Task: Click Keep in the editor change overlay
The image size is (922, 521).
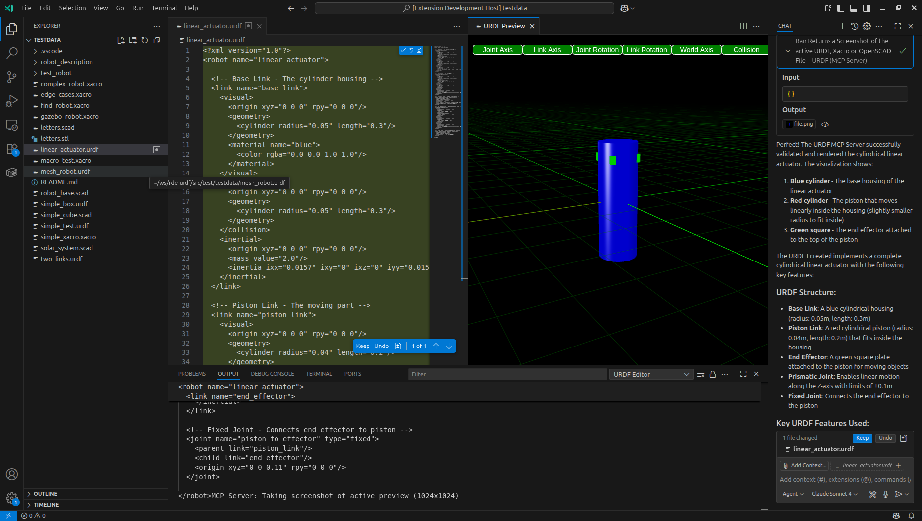Action: tap(363, 346)
